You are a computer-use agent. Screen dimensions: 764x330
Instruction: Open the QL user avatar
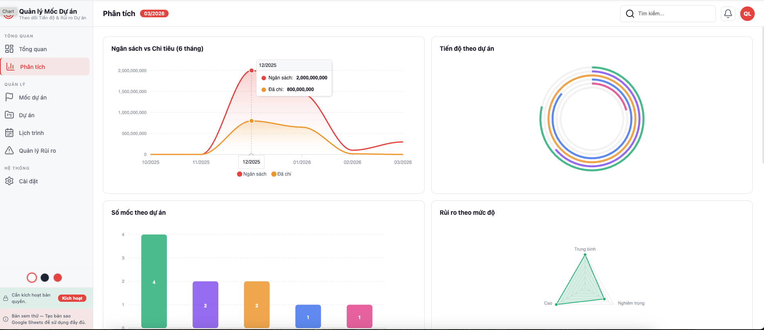[x=747, y=14]
